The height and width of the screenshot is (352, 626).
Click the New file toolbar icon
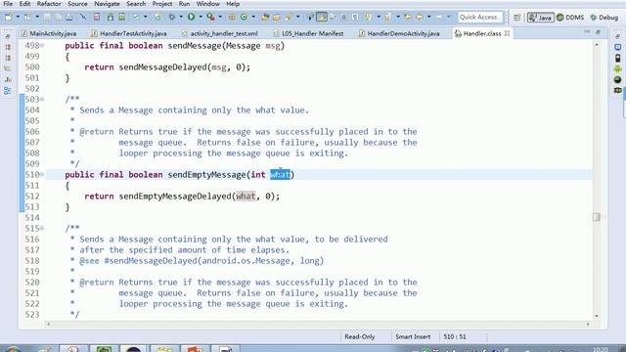click(8, 18)
